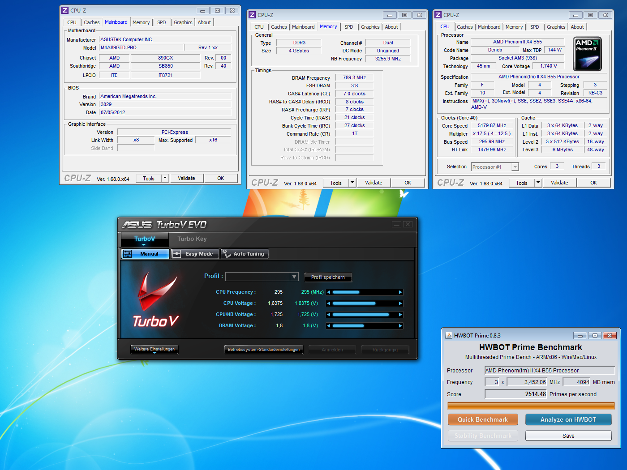The height and width of the screenshot is (470, 627).
Task: Open Tools dropdown arrow in CPU window
Action: click(x=538, y=183)
